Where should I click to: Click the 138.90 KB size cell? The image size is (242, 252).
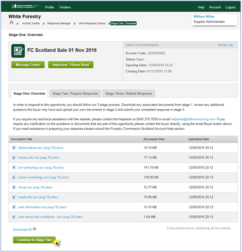151,177
